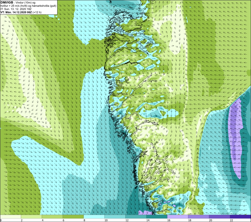Click the 'IT: Sun. 13. 12. 2020 18Z' line
The image size is (251, 222).
click(x=16, y=9)
